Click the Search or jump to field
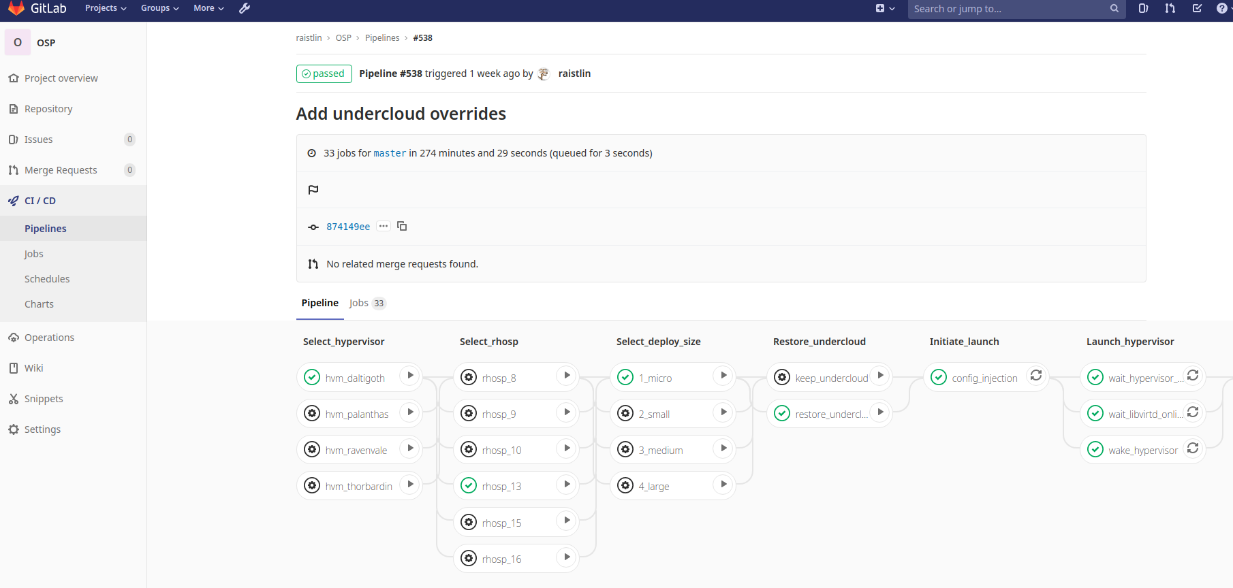1233x588 pixels. point(1008,9)
